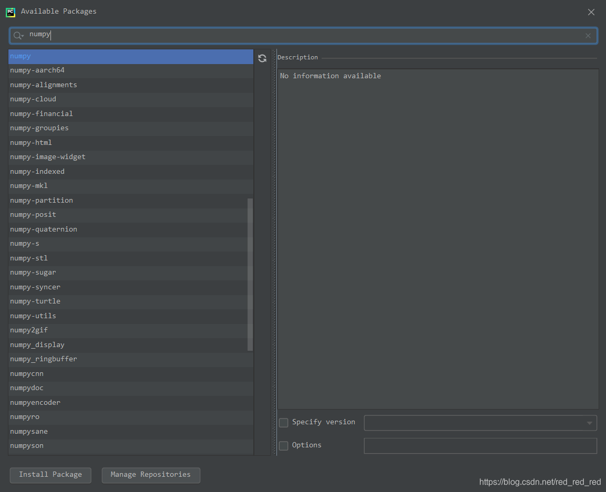Select numpyson package
Viewport: 606px width, 492px height.
point(131,446)
